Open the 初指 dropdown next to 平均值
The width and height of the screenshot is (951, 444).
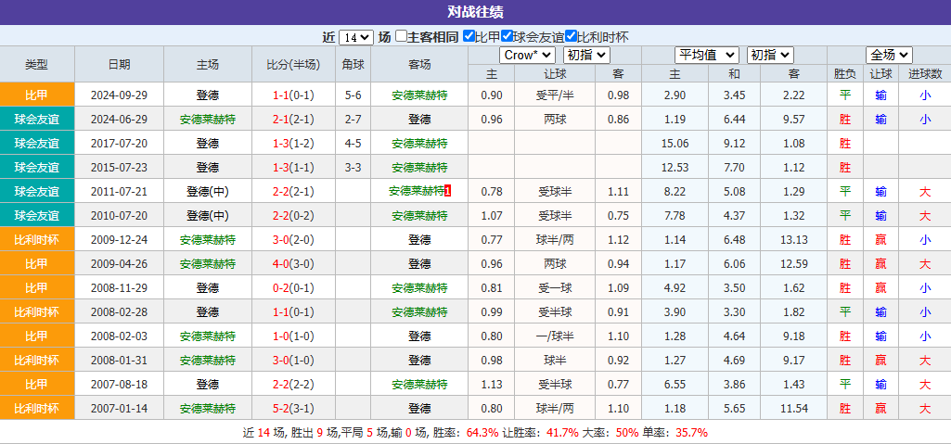pyautogui.click(x=770, y=55)
